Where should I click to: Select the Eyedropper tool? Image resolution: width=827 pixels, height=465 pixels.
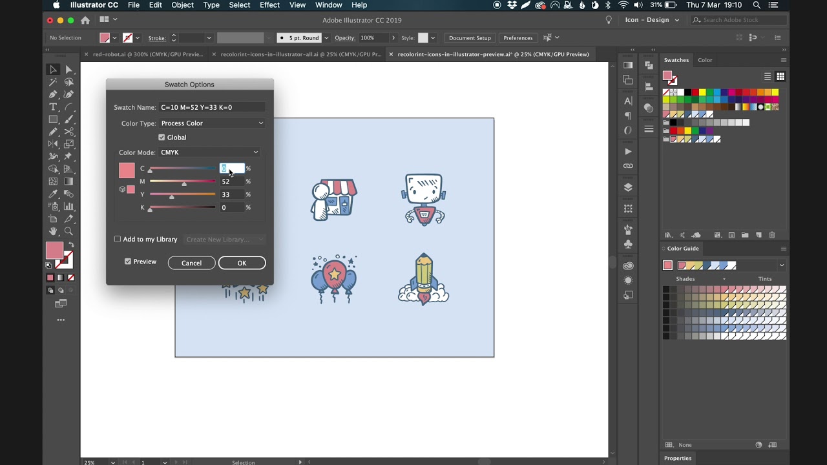pyautogui.click(x=53, y=194)
